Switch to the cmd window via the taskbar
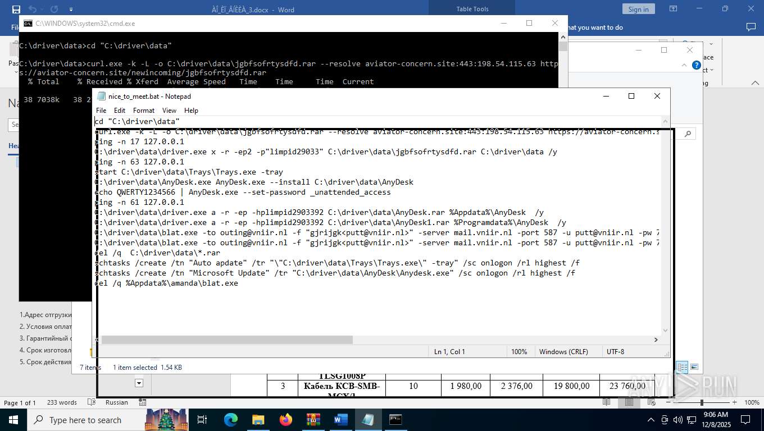This screenshot has width=764, height=431. point(396,420)
